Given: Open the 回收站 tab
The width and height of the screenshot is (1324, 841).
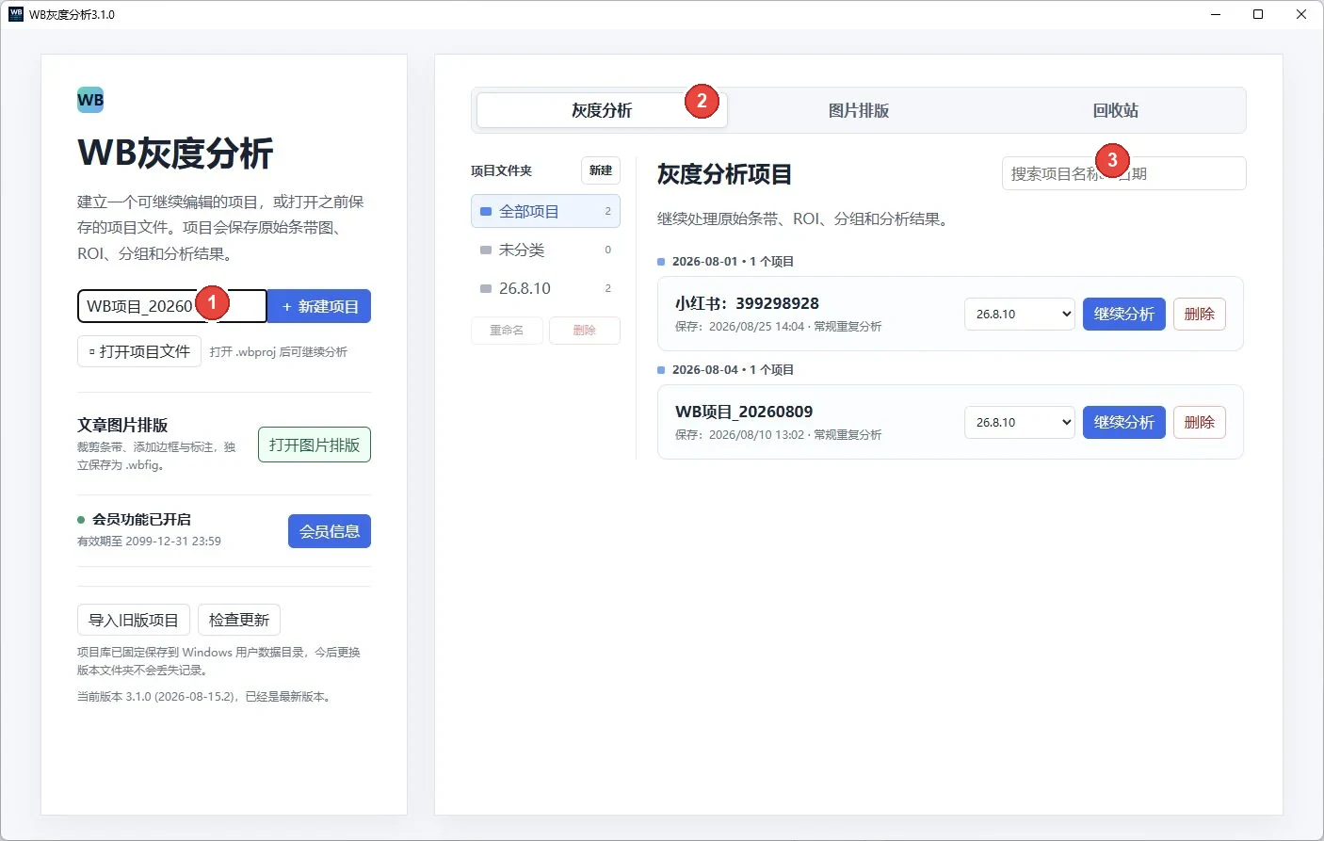Looking at the screenshot, I should click(x=1116, y=110).
